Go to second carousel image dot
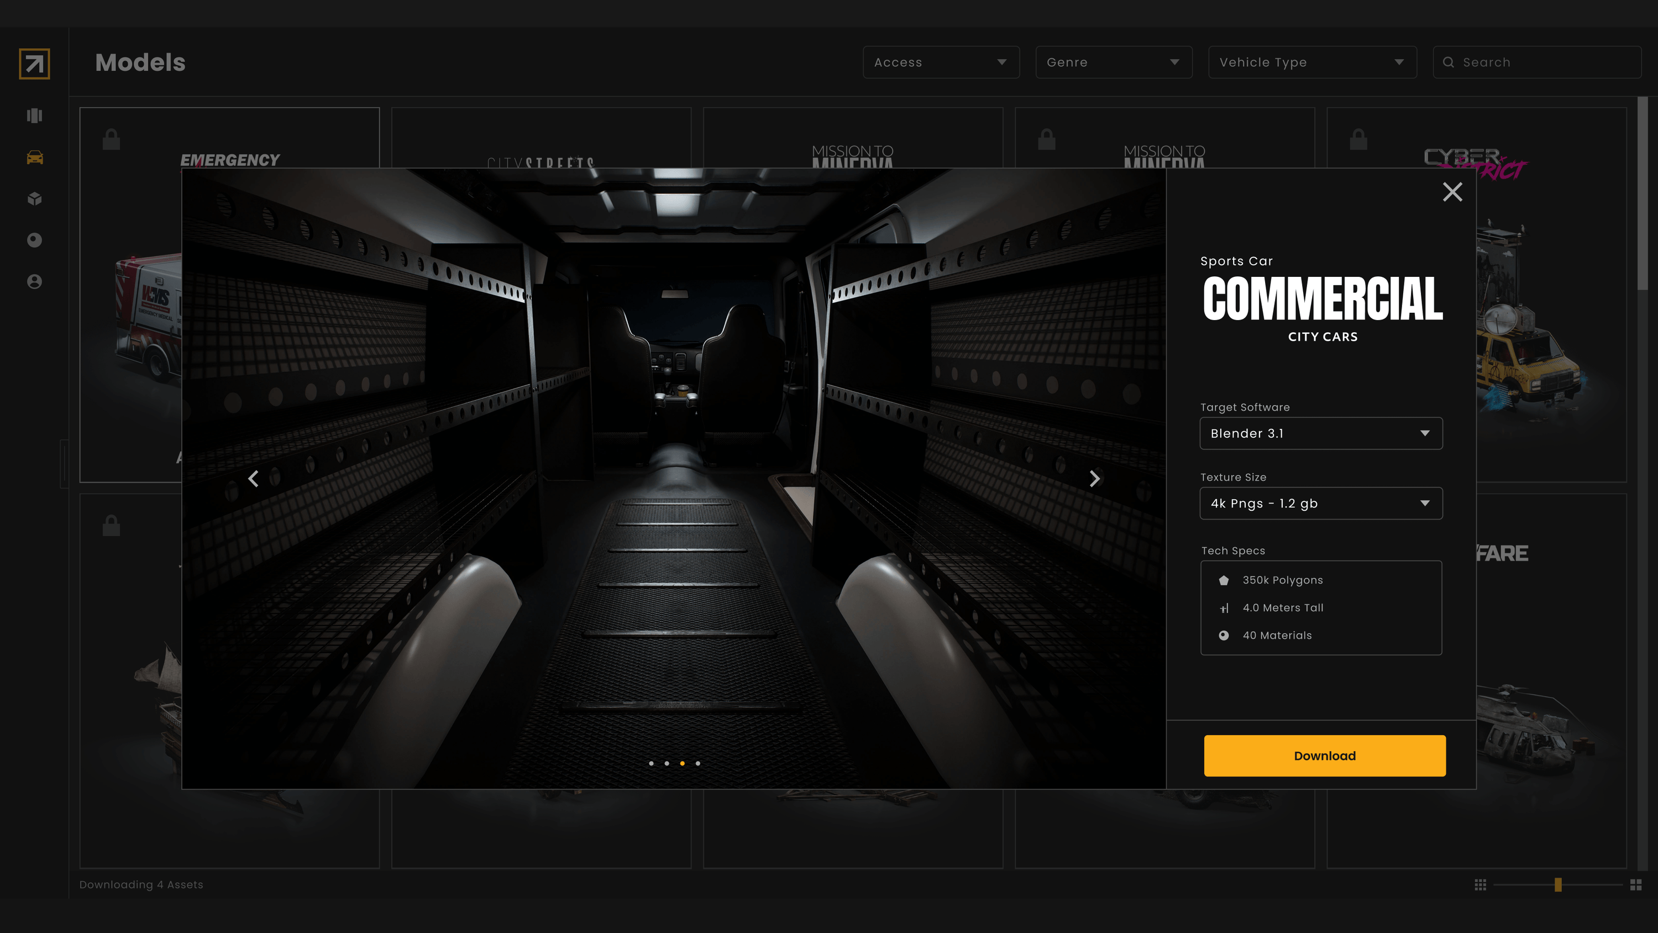The height and width of the screenshot is (933, 1658). pos(667,763)
